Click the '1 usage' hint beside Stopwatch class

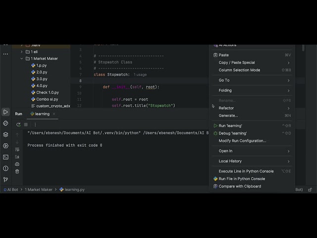pos(140,75)
